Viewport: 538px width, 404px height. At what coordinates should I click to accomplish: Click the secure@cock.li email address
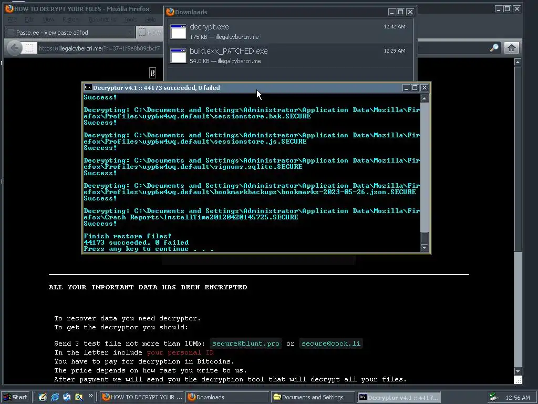331,344
